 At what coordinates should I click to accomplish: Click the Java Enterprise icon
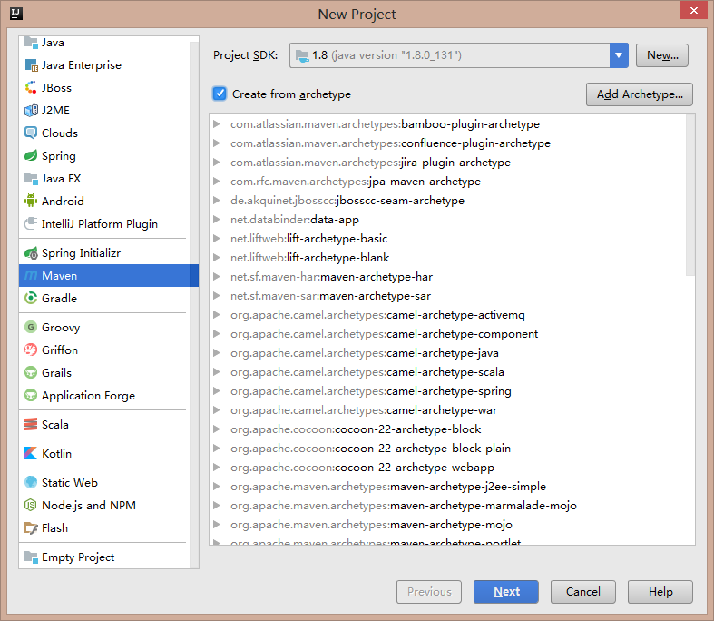31,65
